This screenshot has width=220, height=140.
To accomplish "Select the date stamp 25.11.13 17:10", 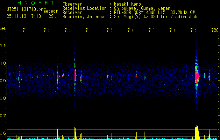I will [24, 16].
